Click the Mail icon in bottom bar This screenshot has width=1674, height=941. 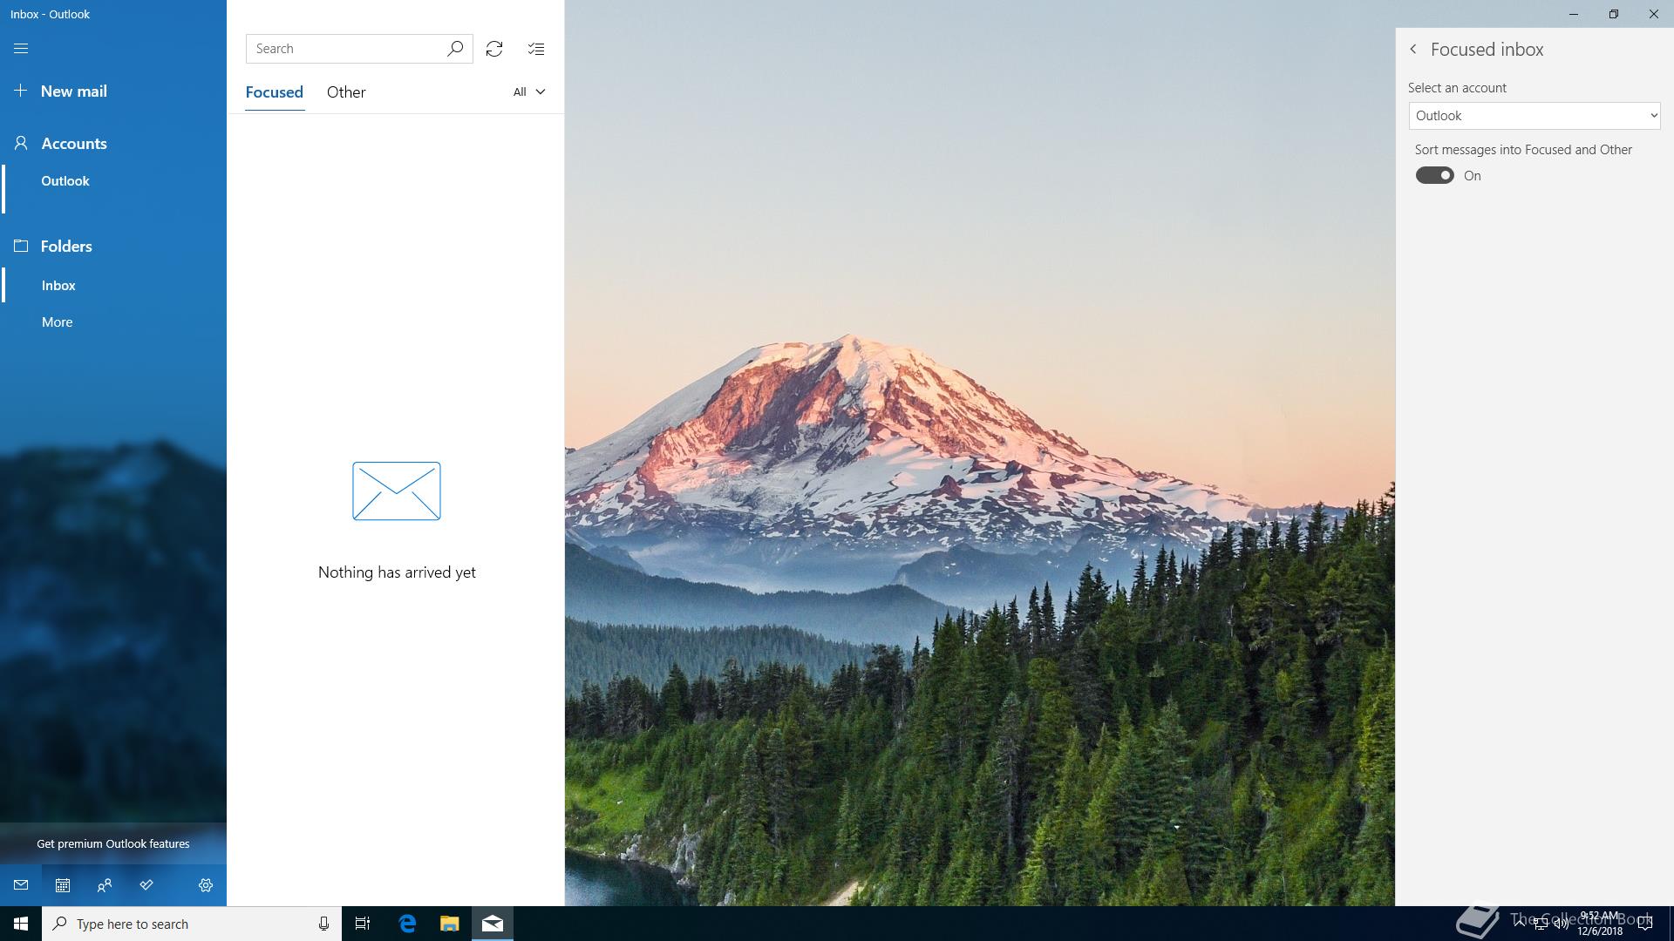21,885
